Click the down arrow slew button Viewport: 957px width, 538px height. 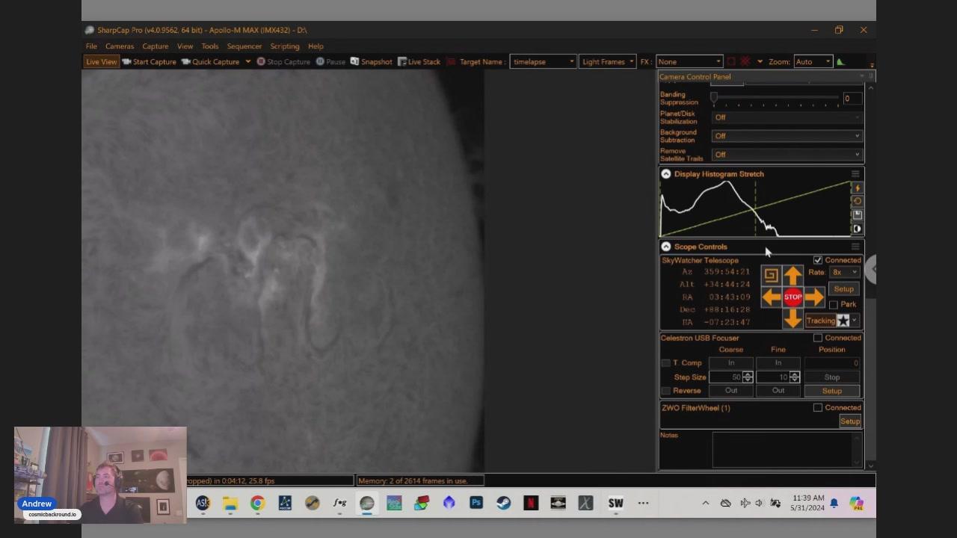tap(793, 319)
